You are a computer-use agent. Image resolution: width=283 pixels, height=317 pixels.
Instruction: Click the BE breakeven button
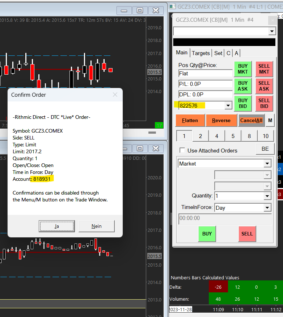[265, 149]
